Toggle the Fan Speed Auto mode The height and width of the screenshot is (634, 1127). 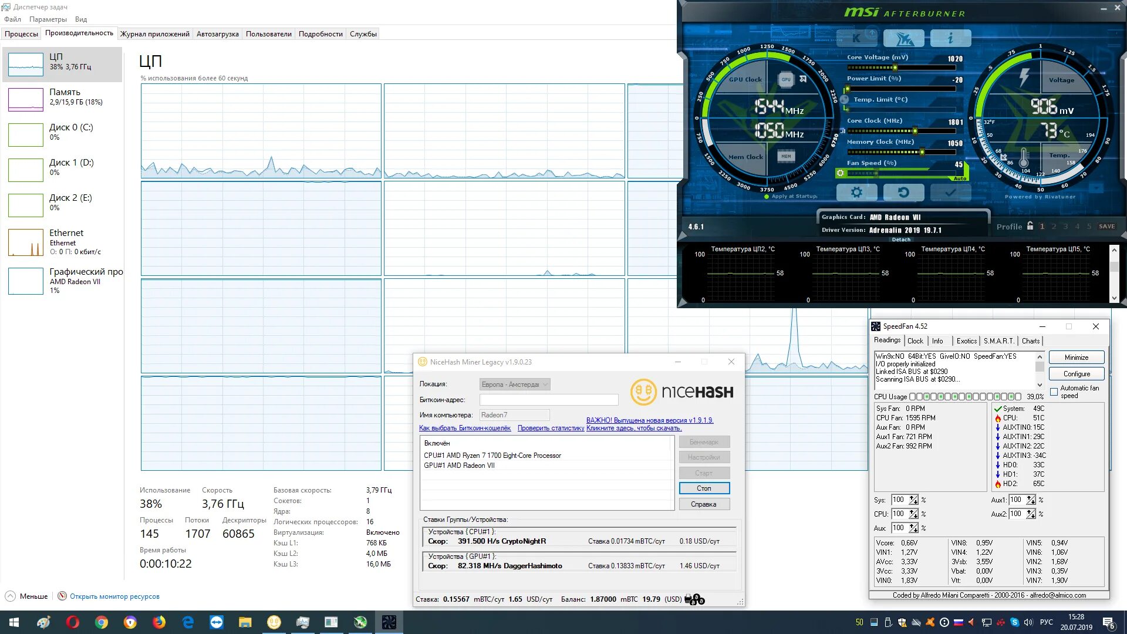point(960,178)
